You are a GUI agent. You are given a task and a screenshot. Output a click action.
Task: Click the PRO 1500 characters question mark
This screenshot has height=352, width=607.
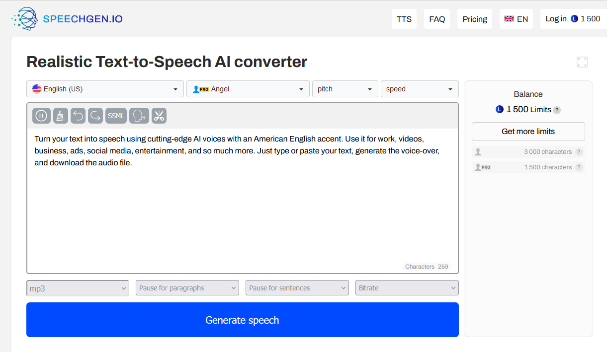tap(579, 167)
